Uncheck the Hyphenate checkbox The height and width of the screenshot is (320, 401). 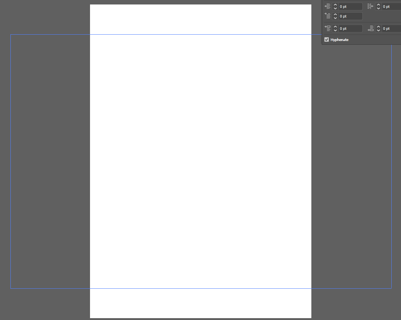tap(327, 39)
